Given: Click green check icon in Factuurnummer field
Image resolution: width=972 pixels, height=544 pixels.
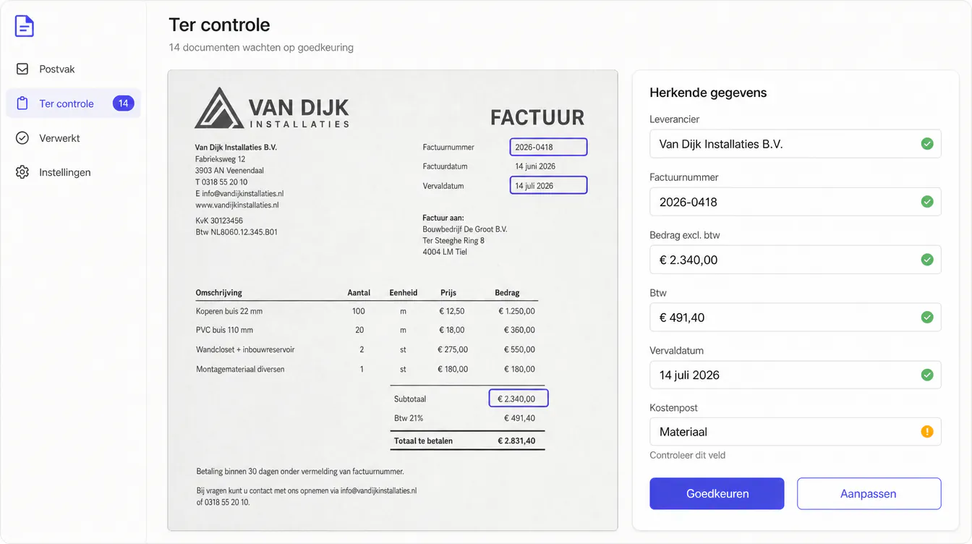Looking at the screenshot, I should point(927,202).
